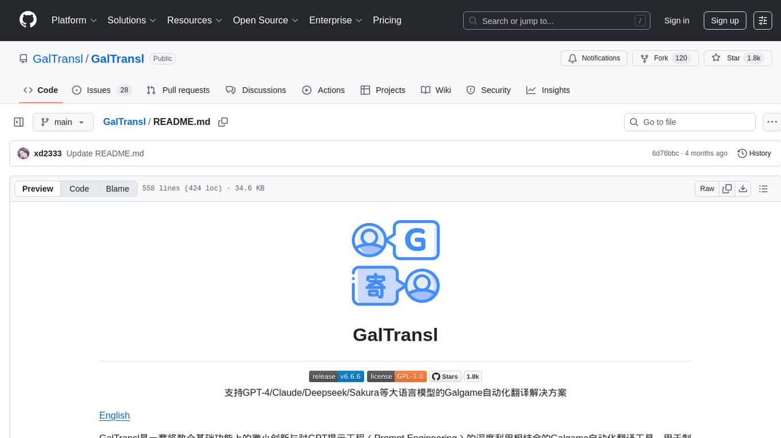Copy raw file contents
This screenshot has width=781, height=438.
click(x=727, y=189)
